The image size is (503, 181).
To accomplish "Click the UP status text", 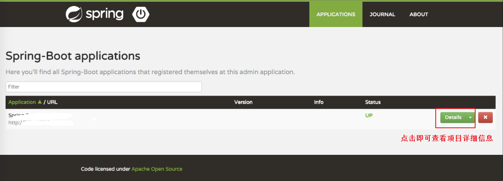I will (x=369, y=115).
